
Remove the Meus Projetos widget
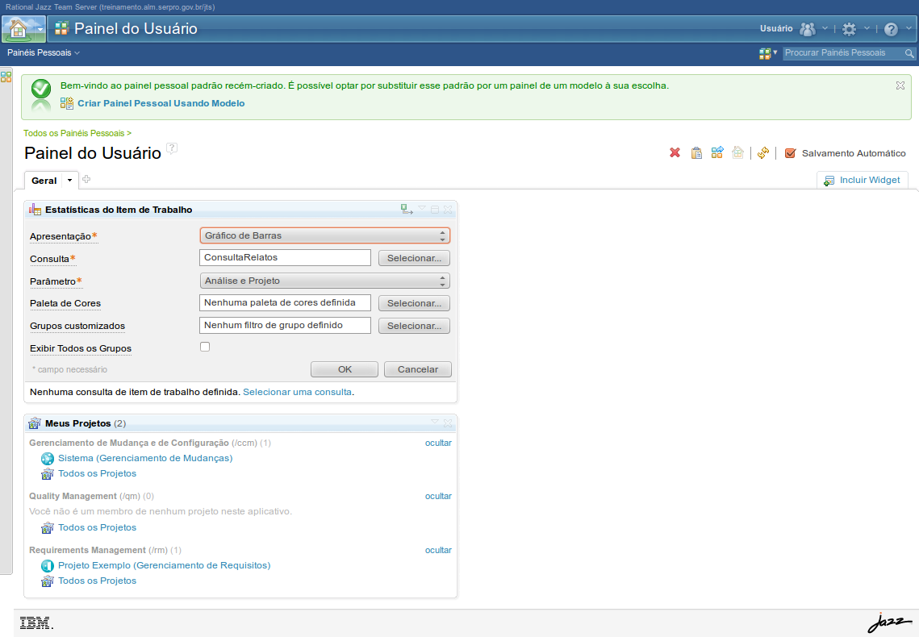pos(448,423)
